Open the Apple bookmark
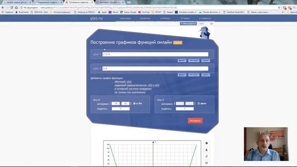Viewport: 297px width, 167px height. [x=103, y=12]
